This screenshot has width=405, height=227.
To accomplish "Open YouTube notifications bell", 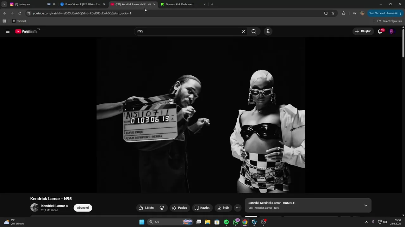I will [380, 31].
